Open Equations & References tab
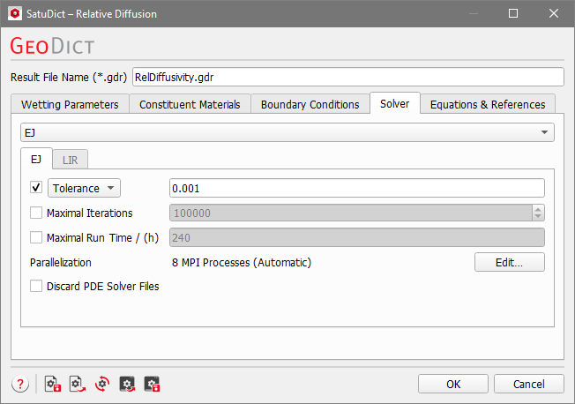This screenshot has height=404, width=575. (x=488, y=105)
